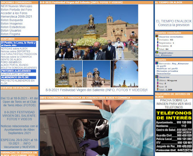193x156 pixels.
Task: Click the TELÉFONOS DE INTERÉS image
Action: point(174,131)
